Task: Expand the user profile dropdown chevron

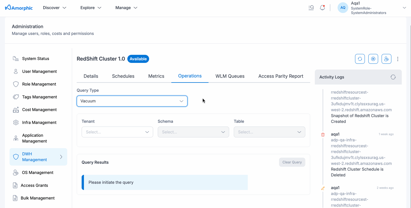Action: [404, 8]
